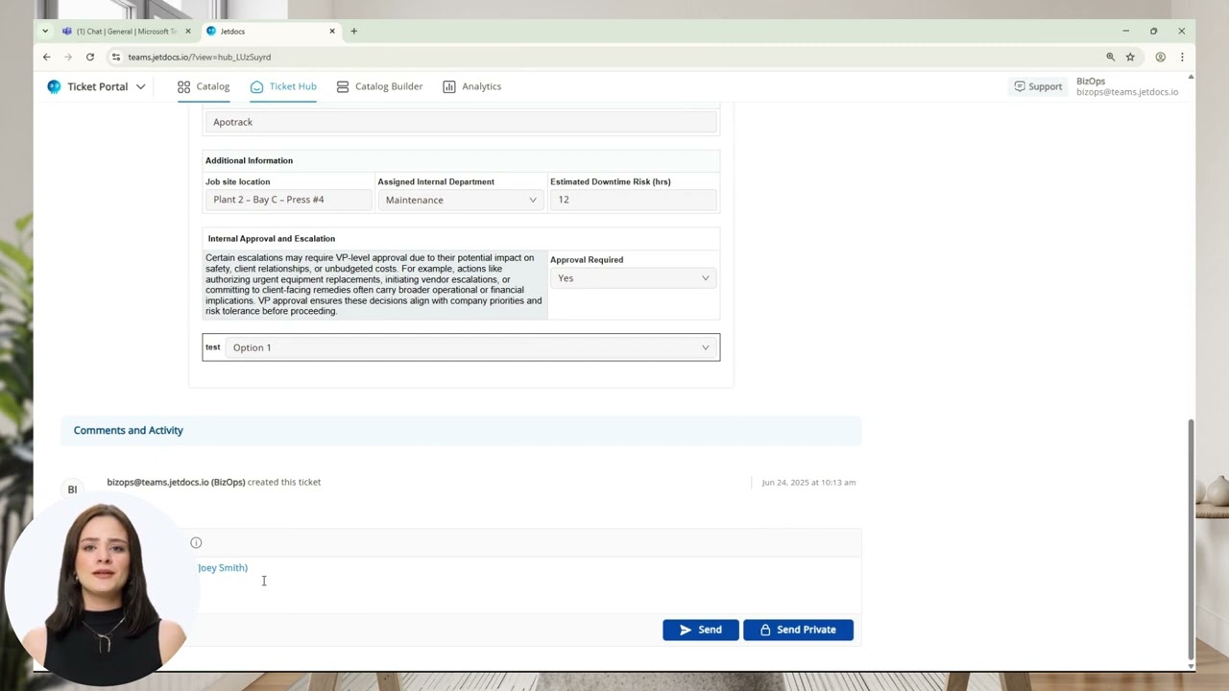Image resolution: width=1229 pixels, height=691 pixels.
Task: Click the Support button
Action: click(x=1038, y=86)
